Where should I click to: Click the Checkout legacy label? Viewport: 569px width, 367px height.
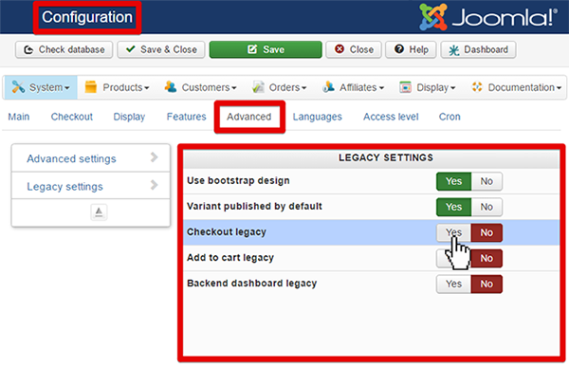(x=227, y=232)
